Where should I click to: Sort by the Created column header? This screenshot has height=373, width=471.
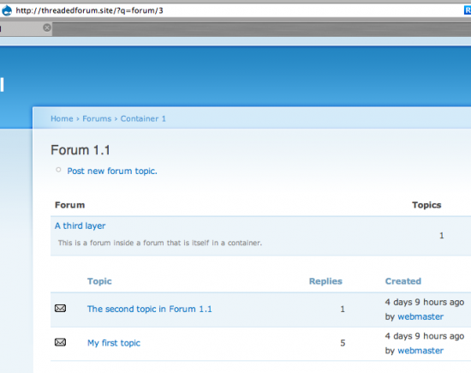coord(403,281)
